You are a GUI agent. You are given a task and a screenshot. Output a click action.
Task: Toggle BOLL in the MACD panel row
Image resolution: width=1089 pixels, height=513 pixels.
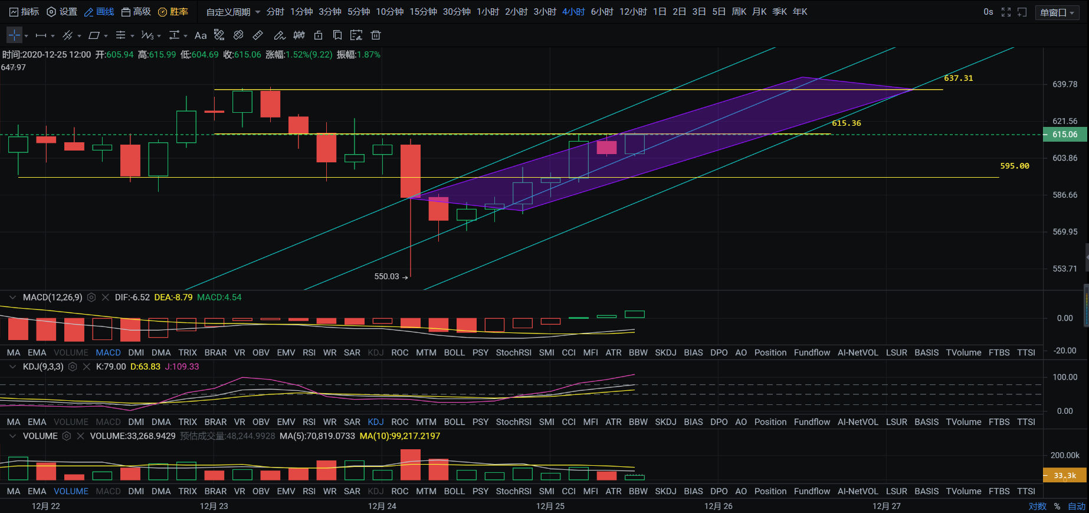(x=454, y=352)
